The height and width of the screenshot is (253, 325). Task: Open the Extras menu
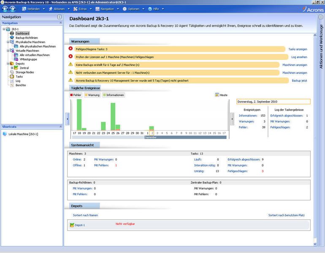tap(80, 9)
